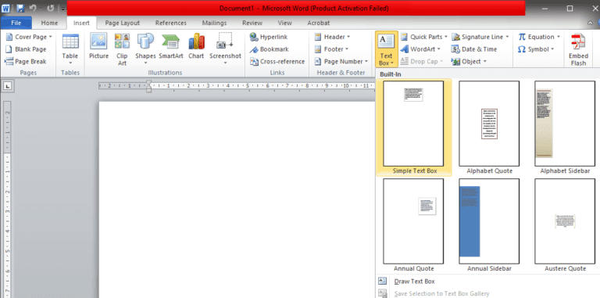Click inside the blank document page
Image resolution: width=600 pixels, height=298 pixels.
[237, 199]
